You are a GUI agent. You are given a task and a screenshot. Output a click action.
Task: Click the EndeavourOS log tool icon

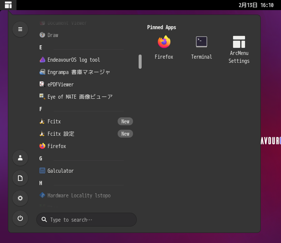42,59
